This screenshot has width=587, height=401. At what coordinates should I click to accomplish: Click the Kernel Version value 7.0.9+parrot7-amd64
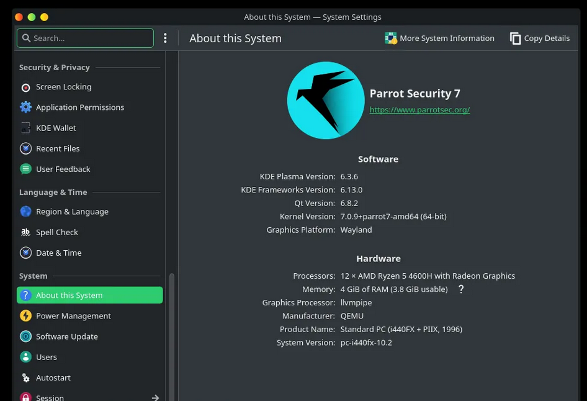[393, 217]
